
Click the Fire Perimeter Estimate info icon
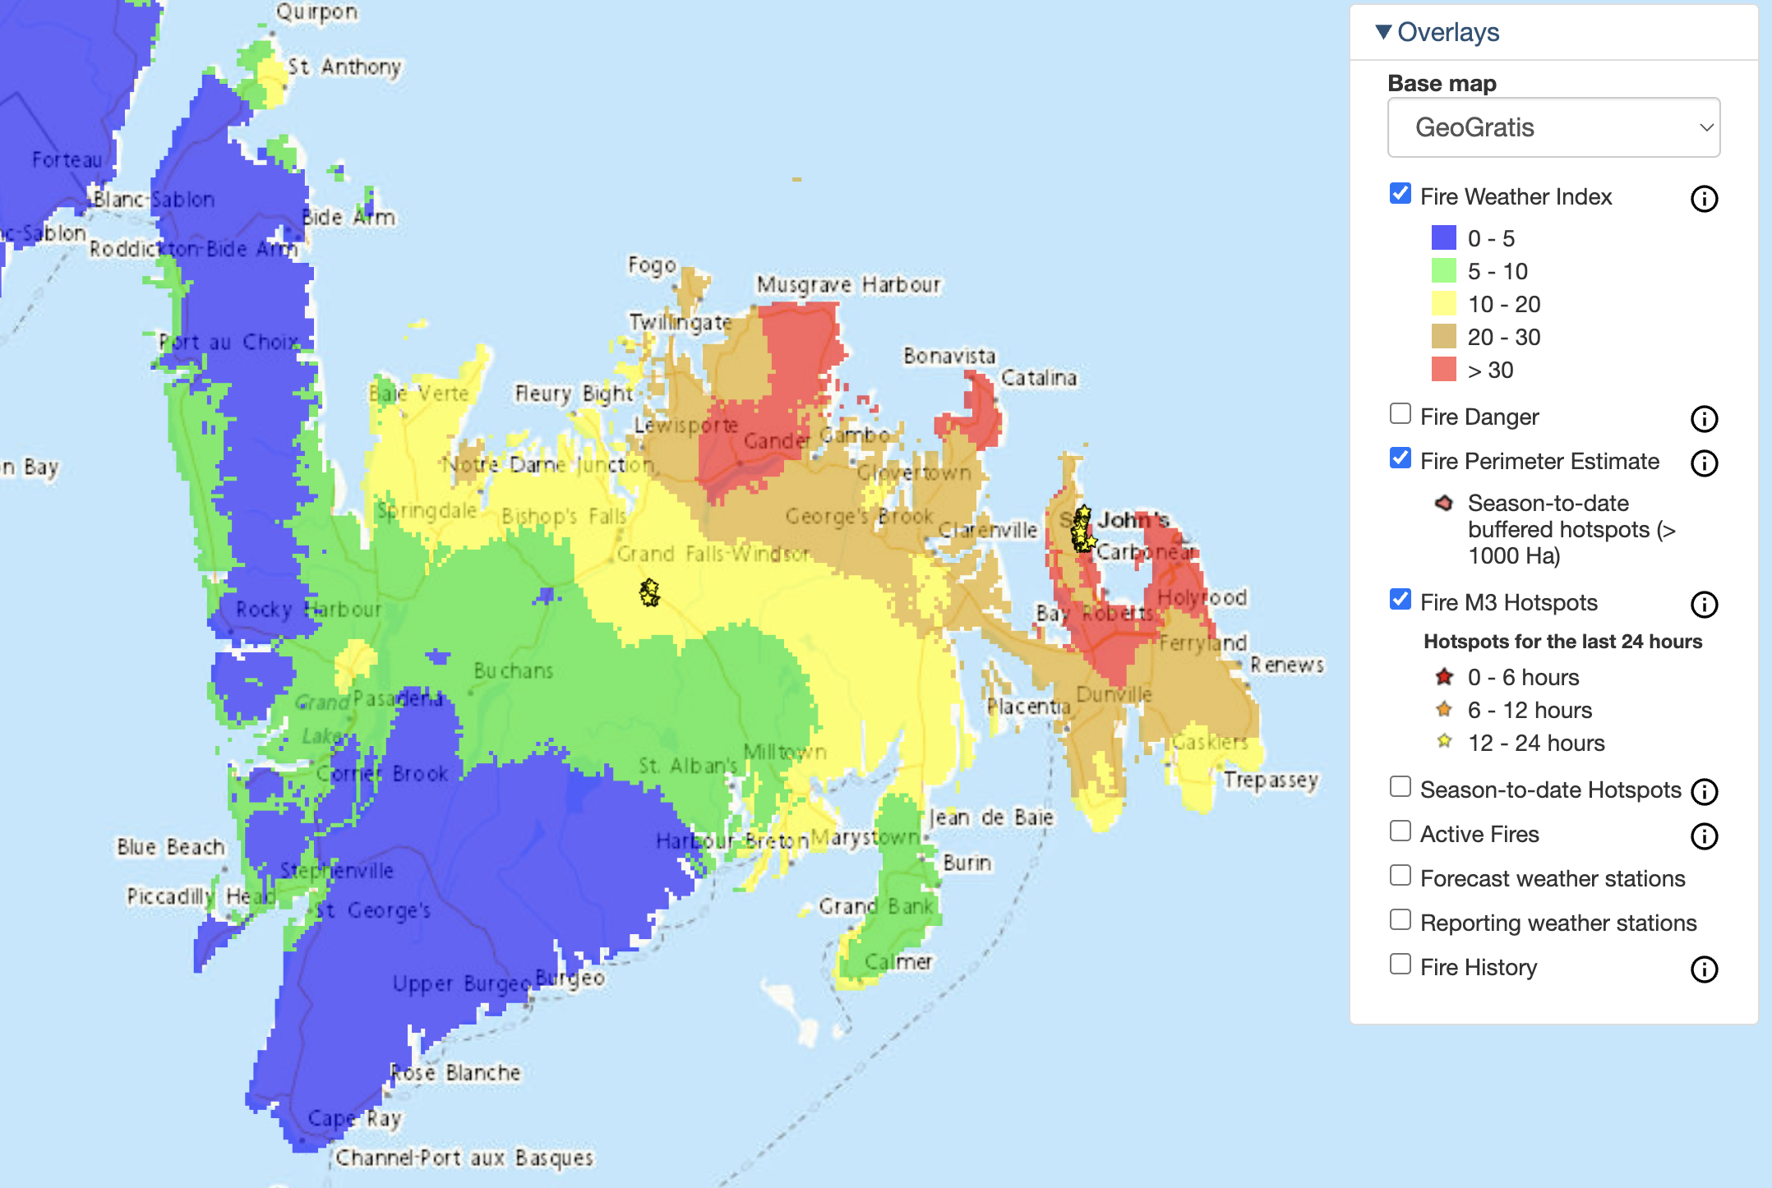tap(1704, 463)
